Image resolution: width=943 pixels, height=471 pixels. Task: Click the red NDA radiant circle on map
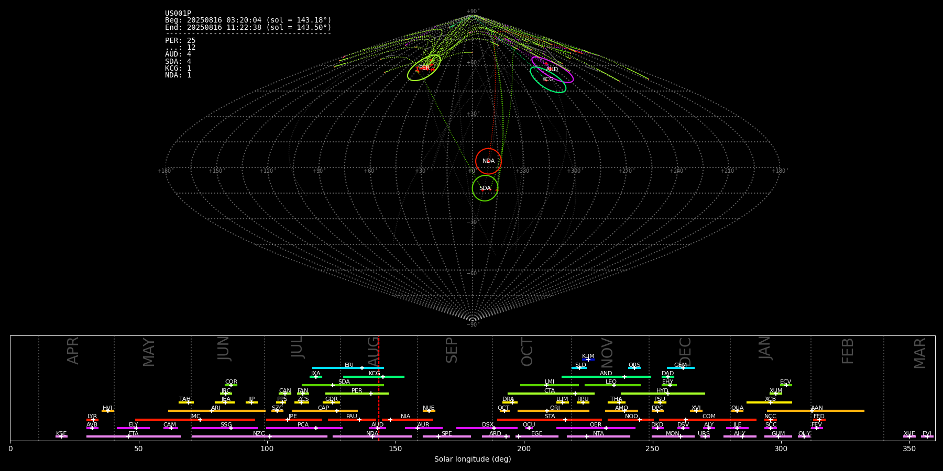point(488,161)
